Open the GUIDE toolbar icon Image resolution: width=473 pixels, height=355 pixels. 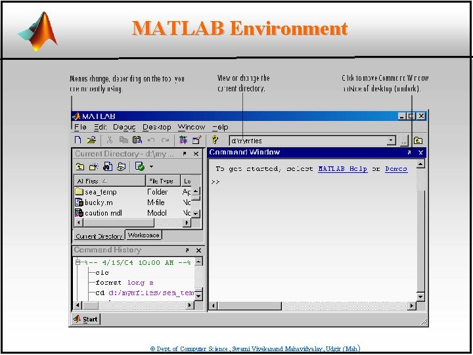click(196, 140)
